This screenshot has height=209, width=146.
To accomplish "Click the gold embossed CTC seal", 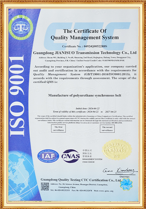I will (117, 149).
